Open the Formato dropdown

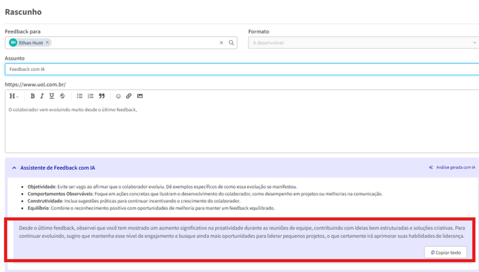pyautogui.click(x=363, y=42)
